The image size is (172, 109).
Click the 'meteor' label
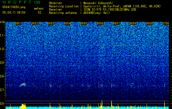pos(39,8)
